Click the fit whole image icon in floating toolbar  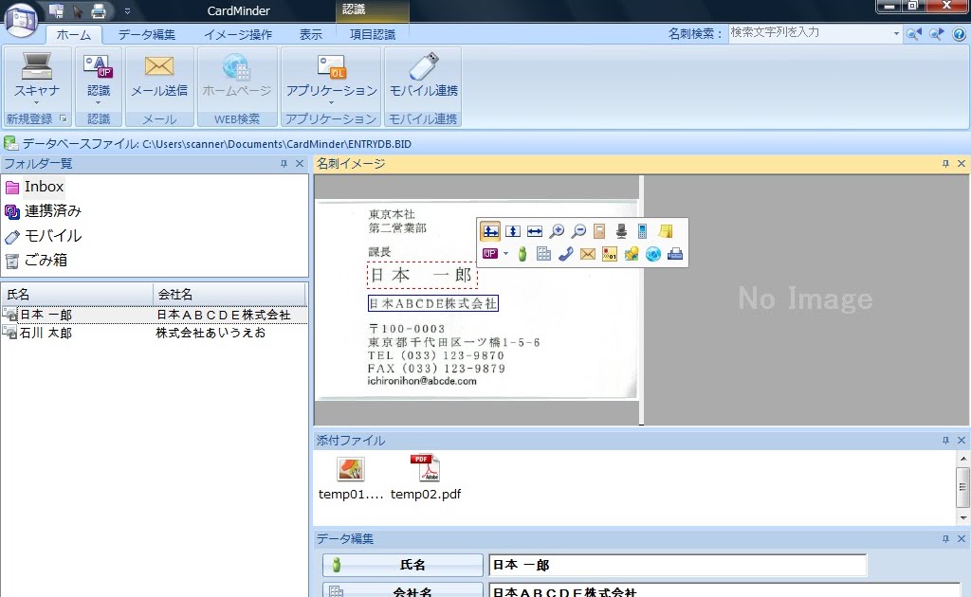(x=490, y=231)
